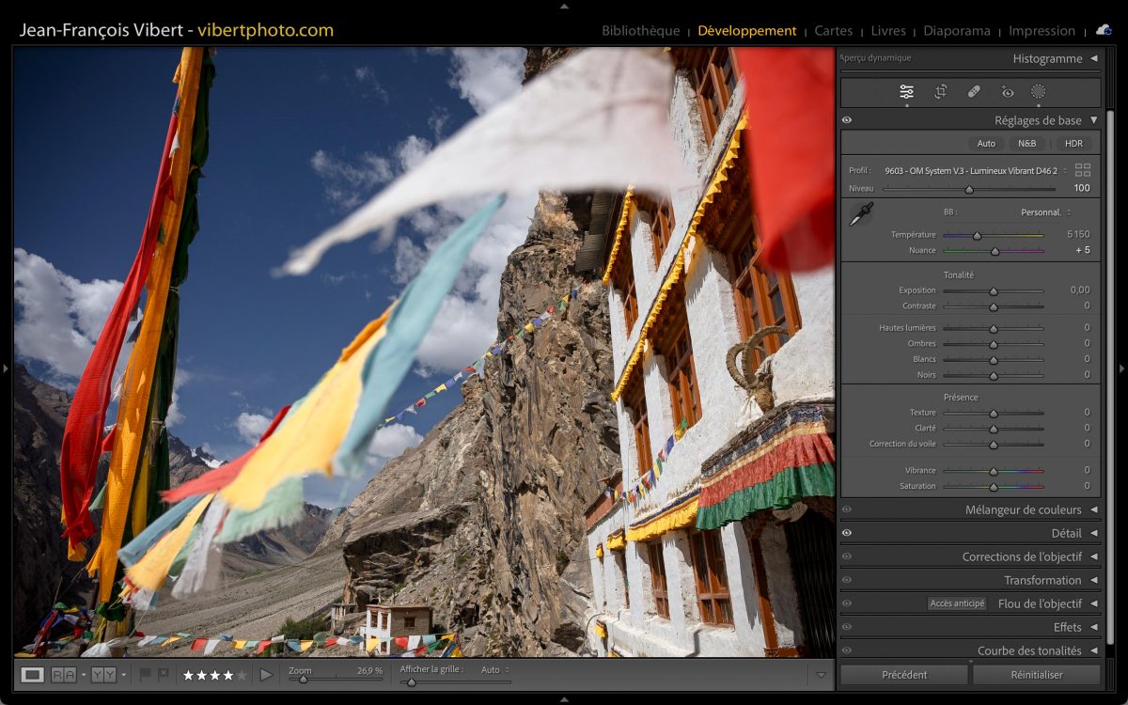Toggle the Mélangeur de couleurs eye icon
The image size is (1128, 705).
click(847, 509)
